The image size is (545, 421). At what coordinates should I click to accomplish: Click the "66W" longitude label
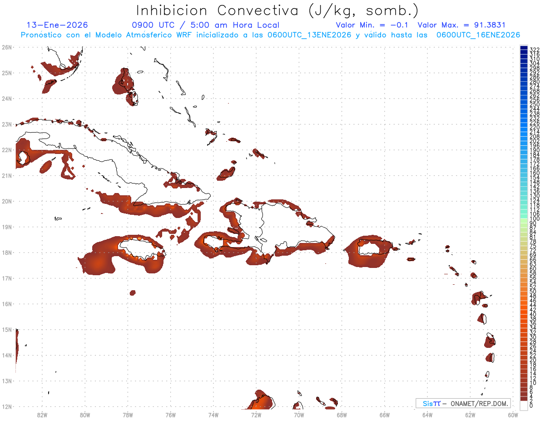385,415
